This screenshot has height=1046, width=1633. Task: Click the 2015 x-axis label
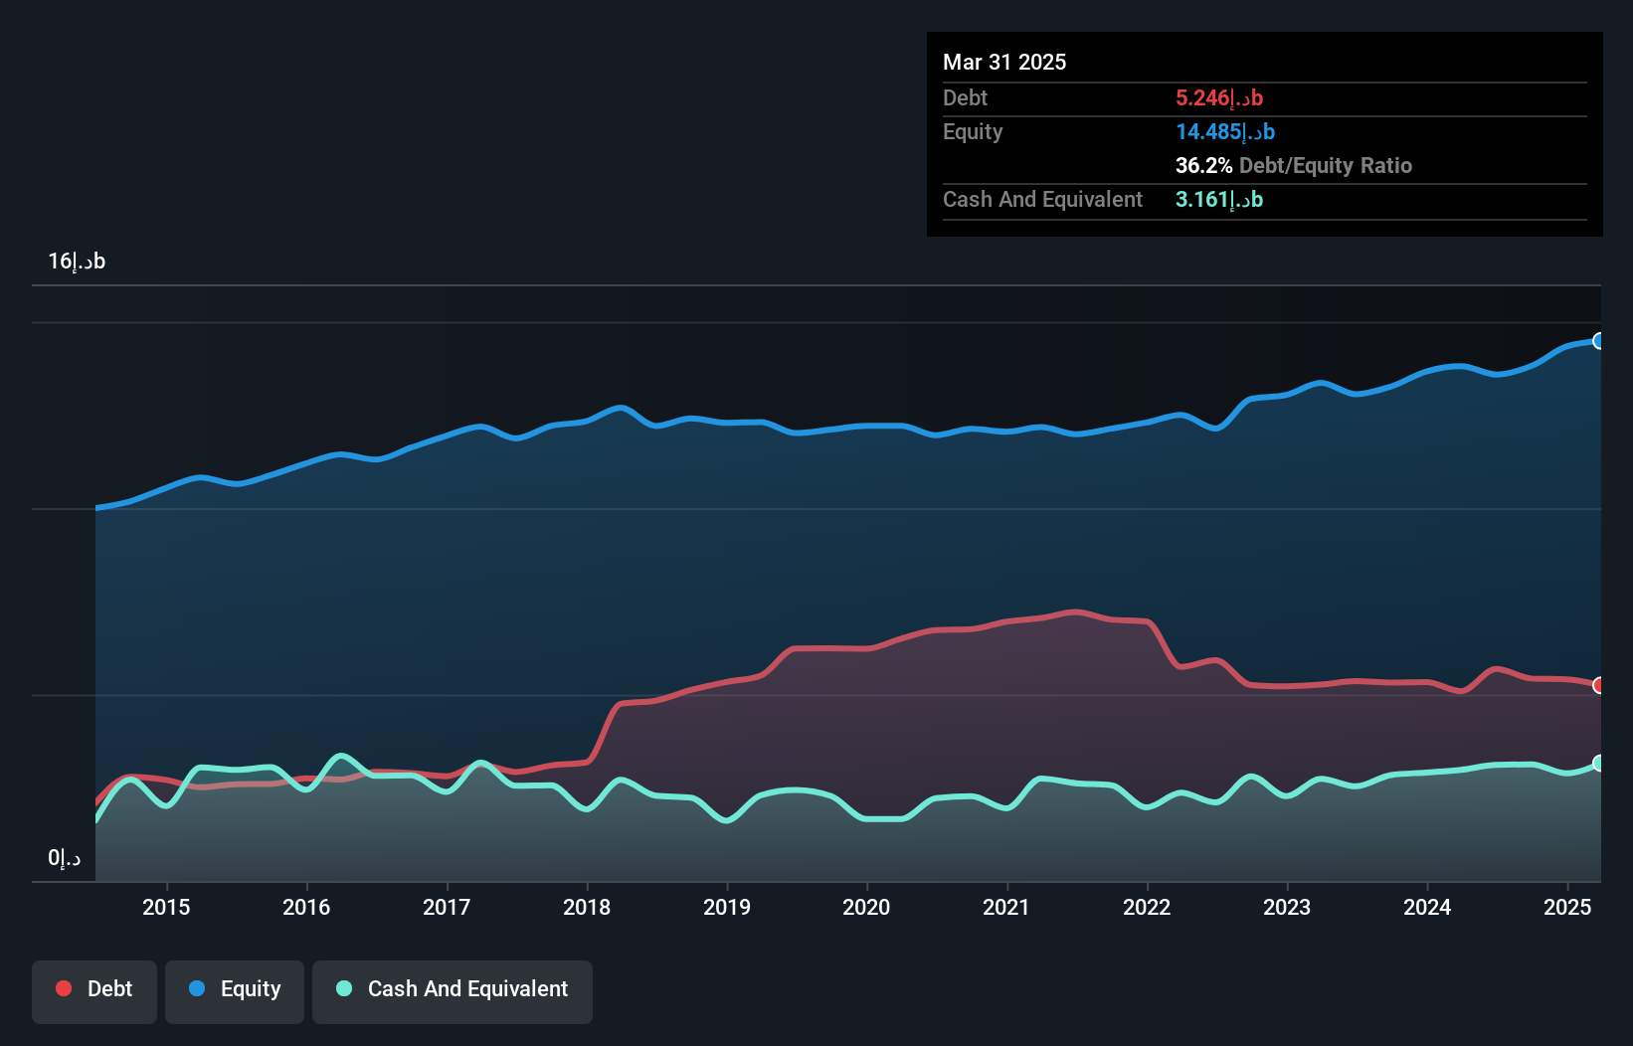(x=166, y=907)
